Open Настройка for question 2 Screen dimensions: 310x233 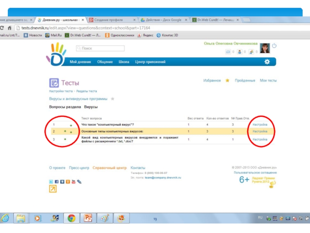click(x=260, y=131)
